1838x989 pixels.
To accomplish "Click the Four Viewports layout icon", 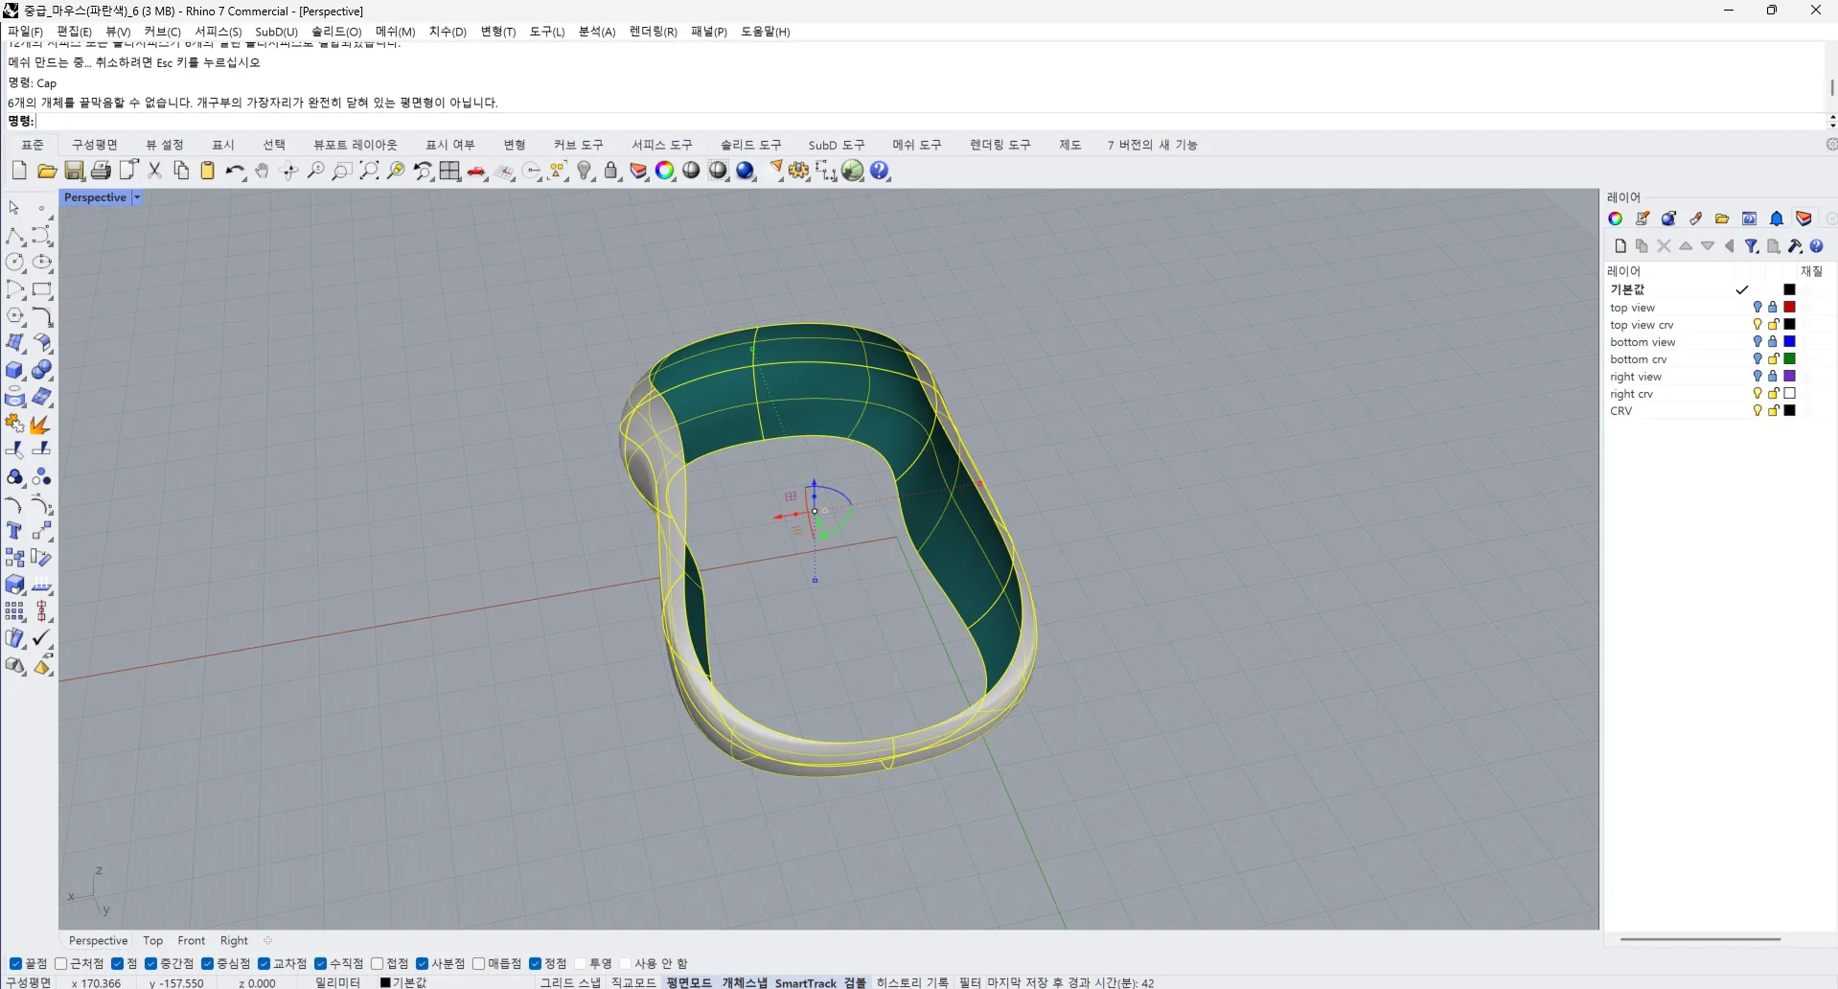I will point(450,171).
